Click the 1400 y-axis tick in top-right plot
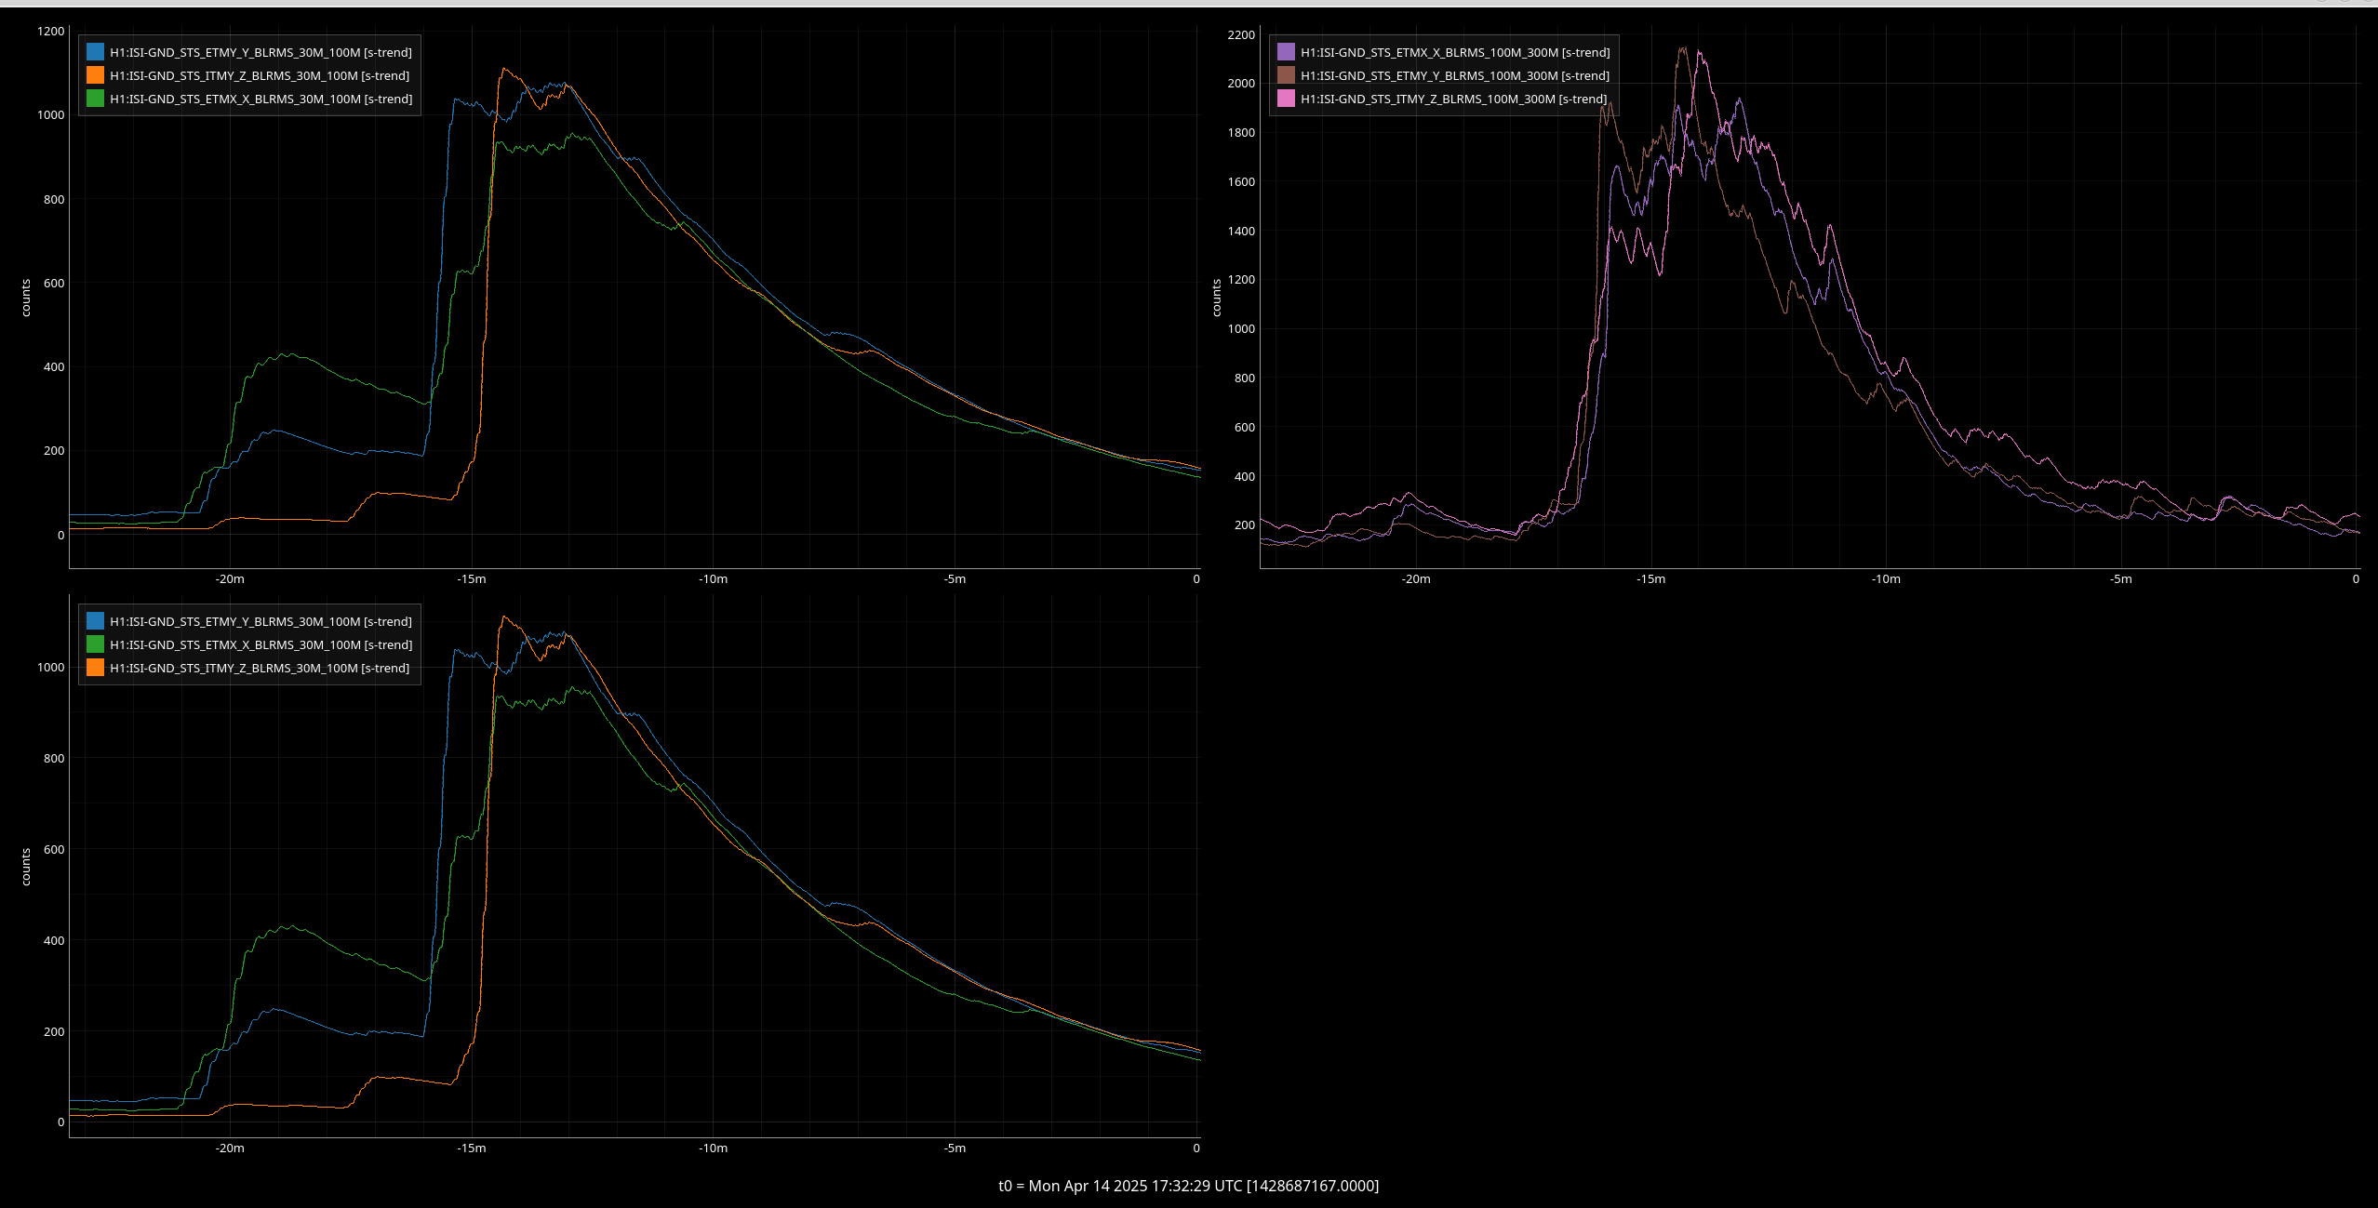 pyautogui.click(x=1241, y=232)
